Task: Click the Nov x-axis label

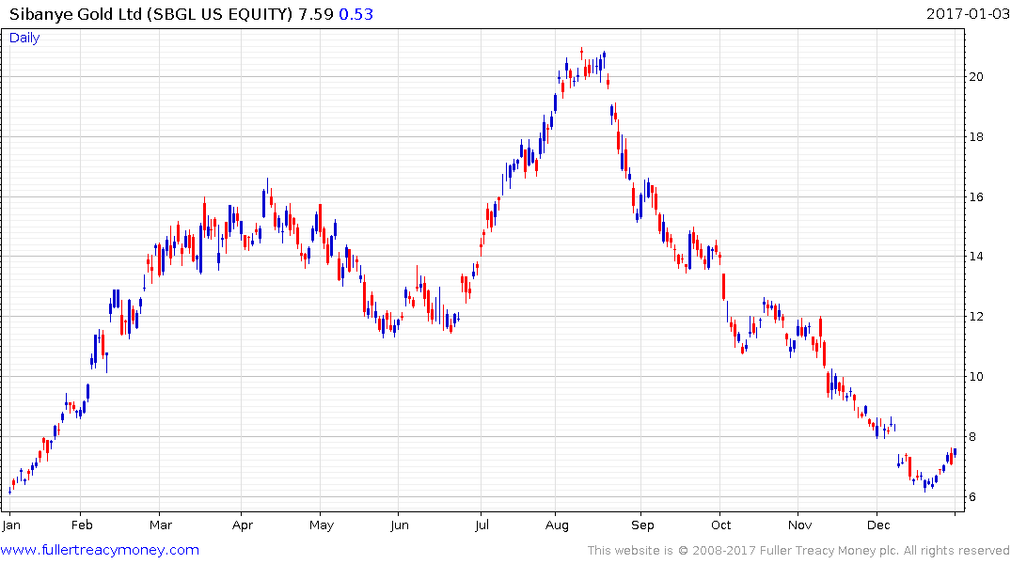Action: [x=799, y=525]
